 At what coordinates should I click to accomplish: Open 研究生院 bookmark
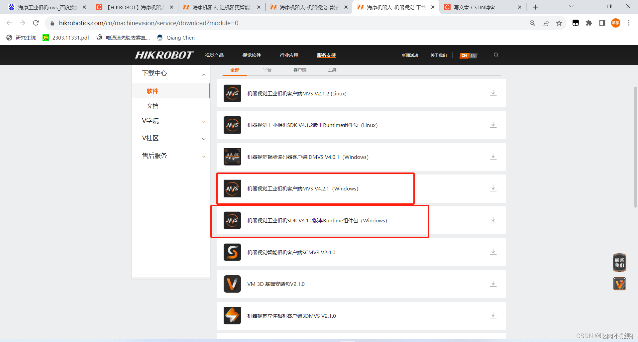click(x=21, y=38)
